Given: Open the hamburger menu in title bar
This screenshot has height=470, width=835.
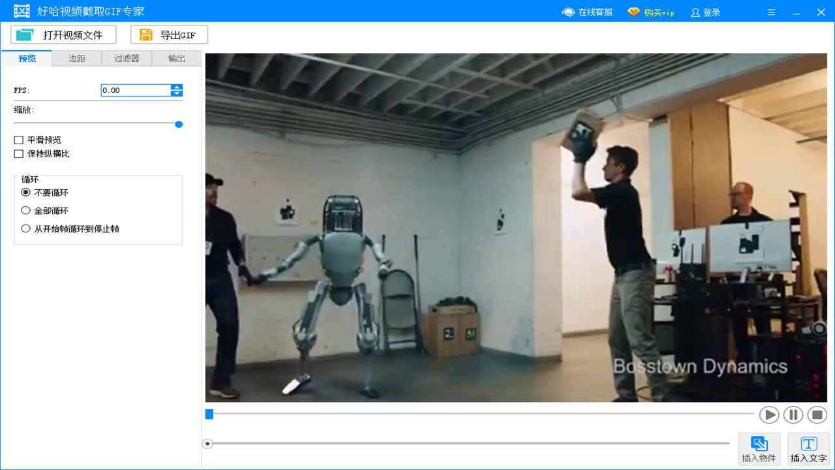Looking at the screenshot, I should click(771, 11).
